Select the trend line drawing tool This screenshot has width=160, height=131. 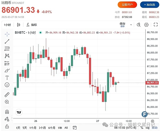point(7,41)
